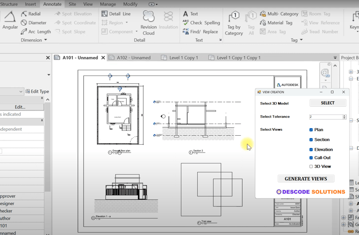This screenshot has width=359, height=235.
Task: Select the Text annotation tool
Action: click(190, 14)
